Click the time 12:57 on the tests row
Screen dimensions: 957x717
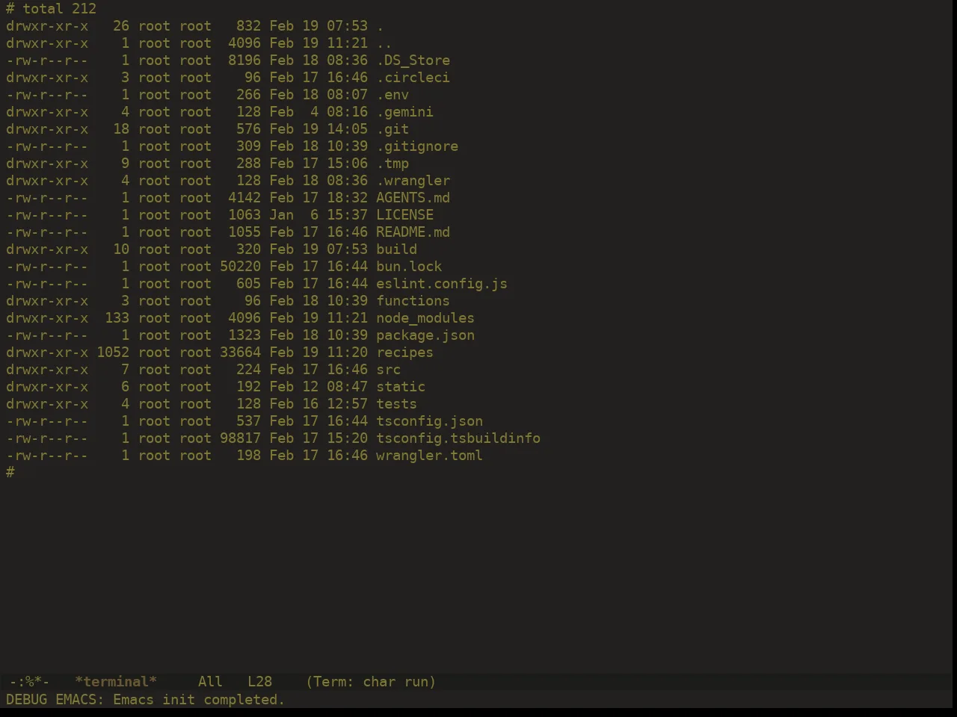(347, 404)
